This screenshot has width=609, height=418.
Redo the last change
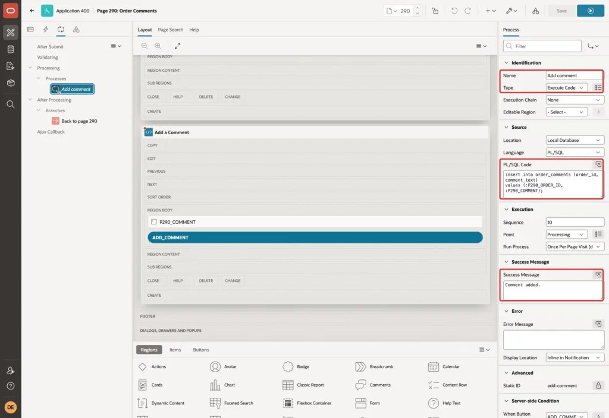click(467, 11)
